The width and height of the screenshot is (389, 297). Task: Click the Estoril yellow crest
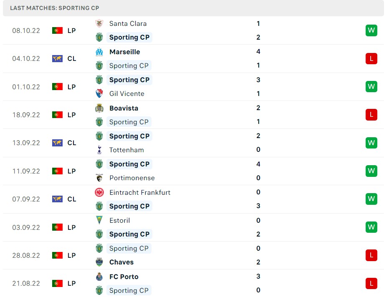[99, 220]
